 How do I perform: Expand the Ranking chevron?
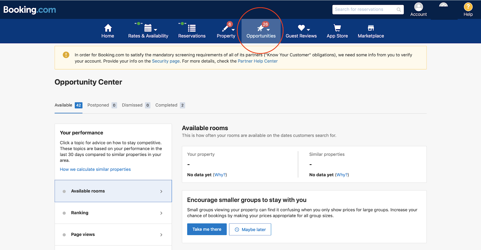coord(161,213)
